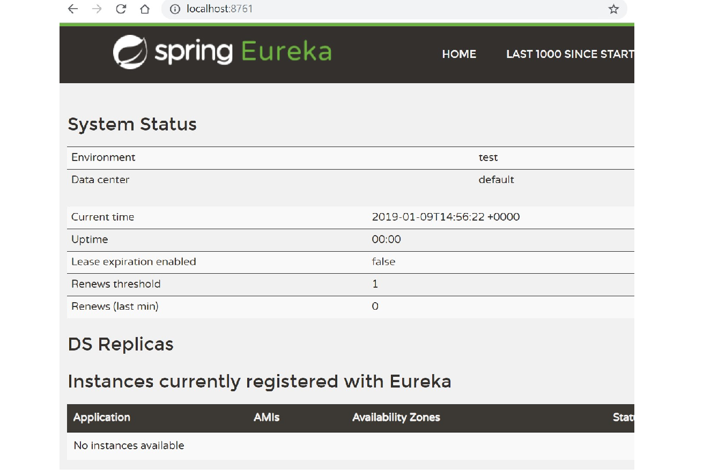Click the Spring Eureka logo

[221, 52]
